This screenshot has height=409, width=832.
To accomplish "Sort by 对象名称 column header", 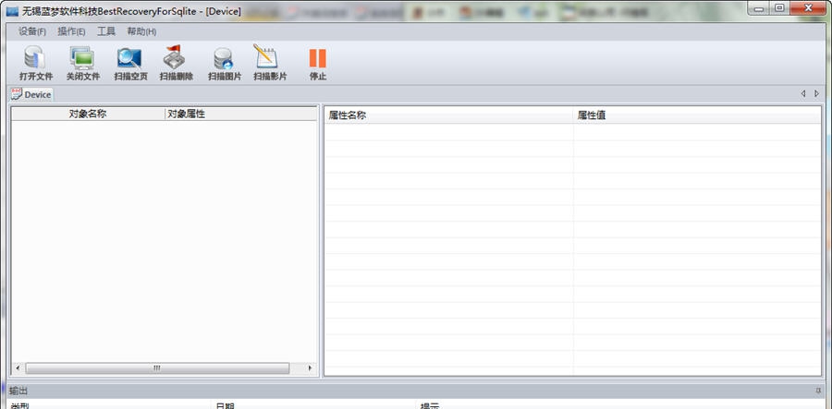I will (88, 114).
